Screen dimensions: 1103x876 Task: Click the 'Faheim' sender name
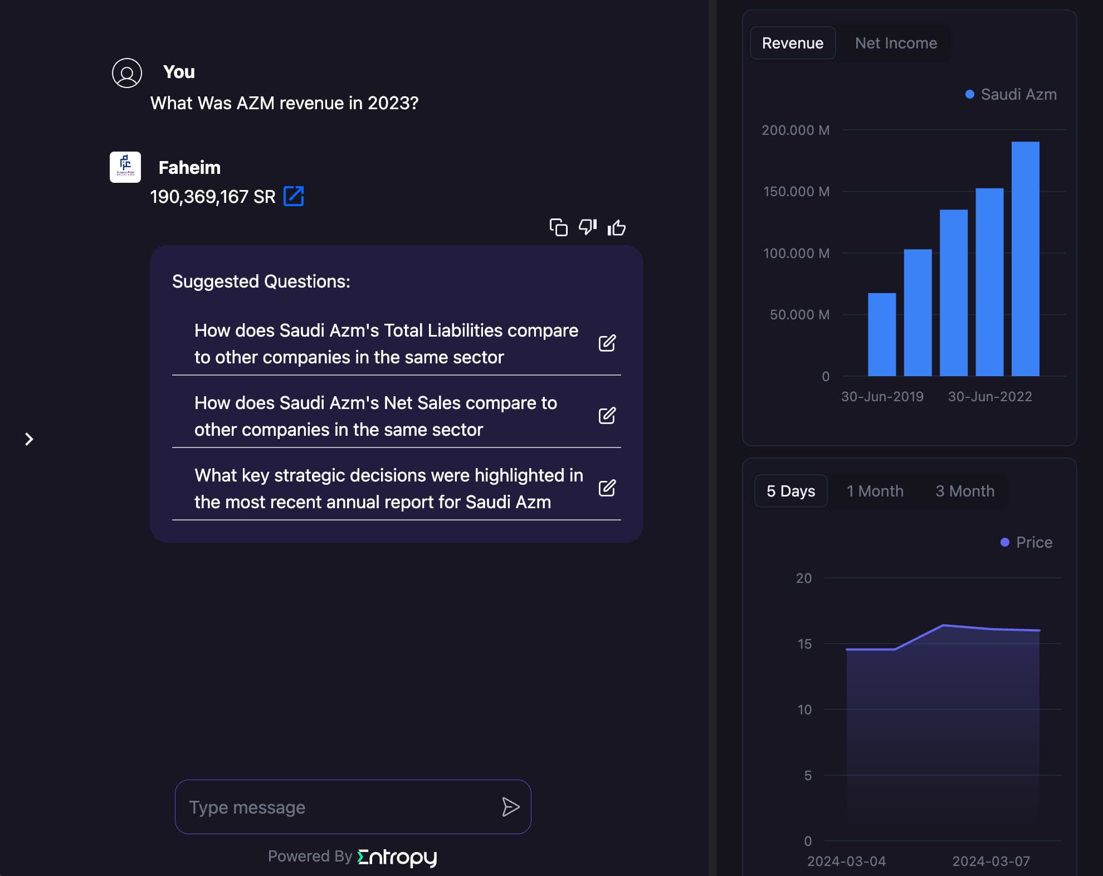coord(189,168)
